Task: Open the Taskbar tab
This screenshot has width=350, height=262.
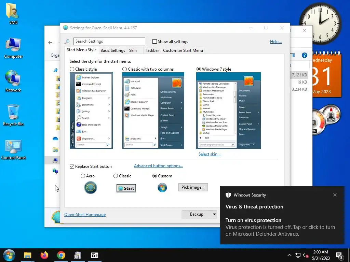Action: pos(152,50)
